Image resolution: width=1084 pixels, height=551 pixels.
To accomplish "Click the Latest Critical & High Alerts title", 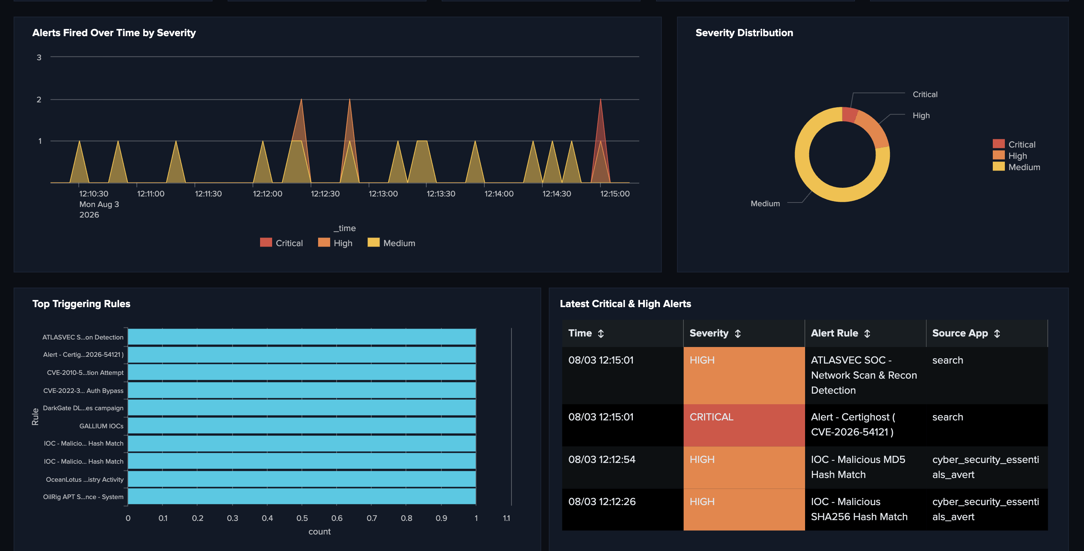I will click(x=625, y=303).
